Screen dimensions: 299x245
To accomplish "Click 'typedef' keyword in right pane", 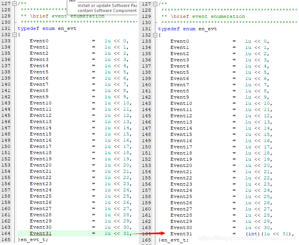I will [169, 29].
